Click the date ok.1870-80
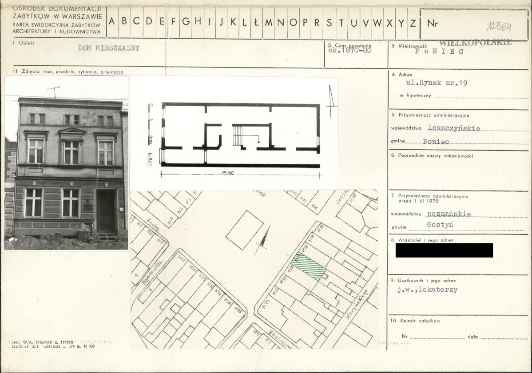The image size is (532, 373). [x=350, y=51]
